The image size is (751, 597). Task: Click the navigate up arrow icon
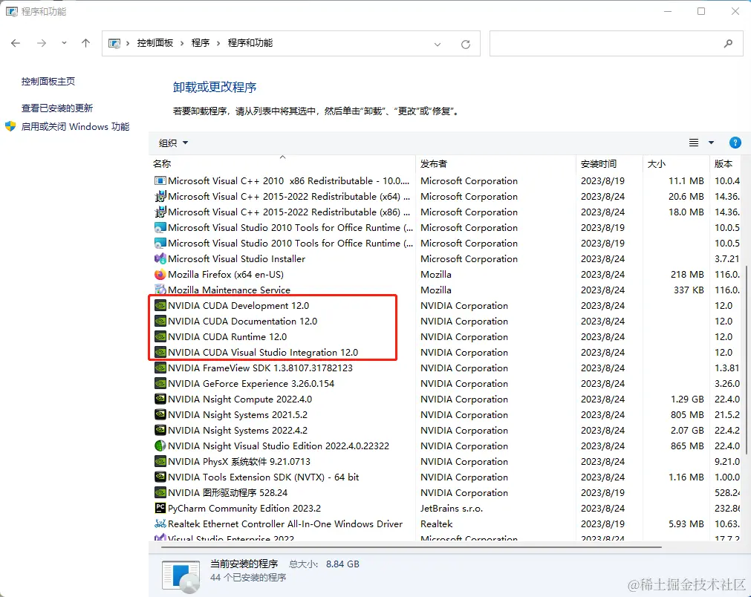(x=85, y=43)
